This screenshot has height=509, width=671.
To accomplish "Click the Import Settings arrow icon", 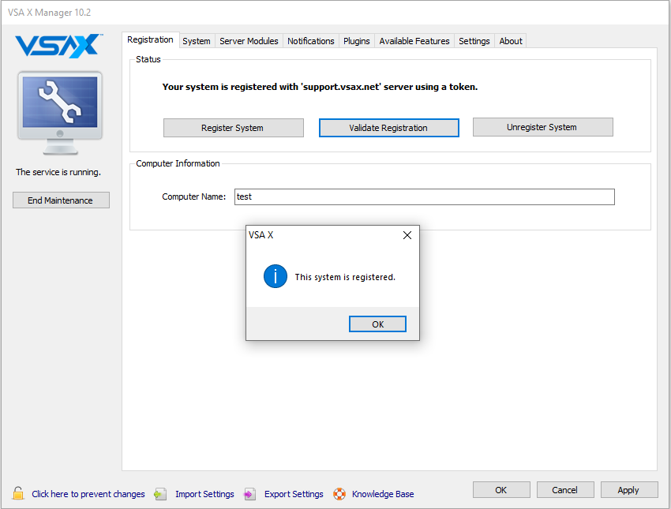I will (160, 494).
